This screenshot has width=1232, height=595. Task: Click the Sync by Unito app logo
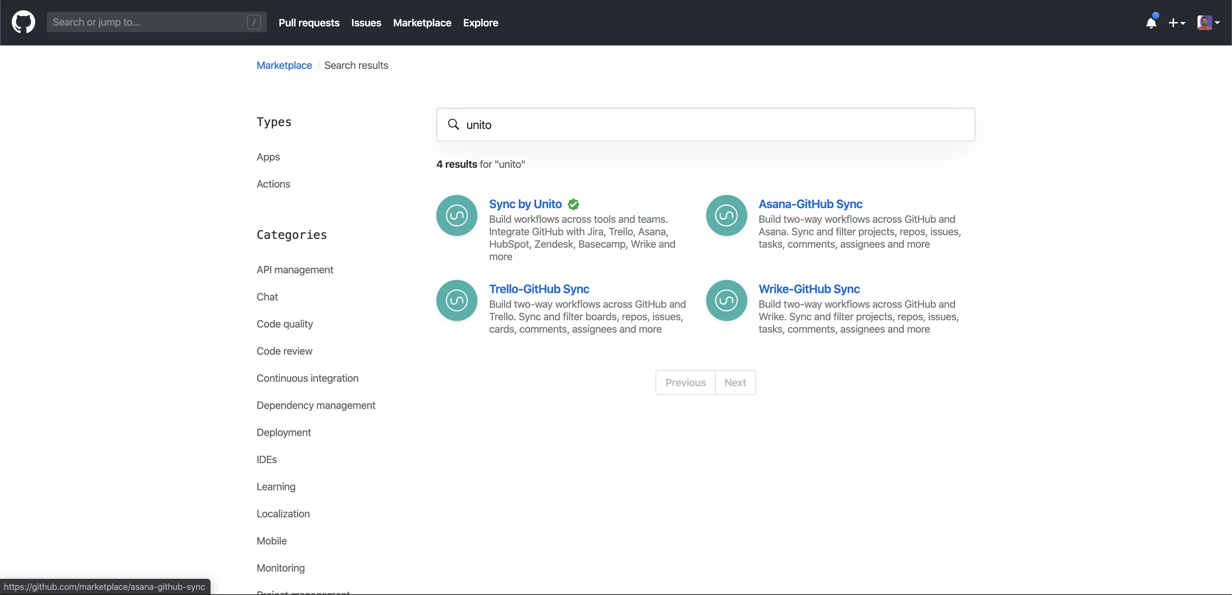[456, 215]
